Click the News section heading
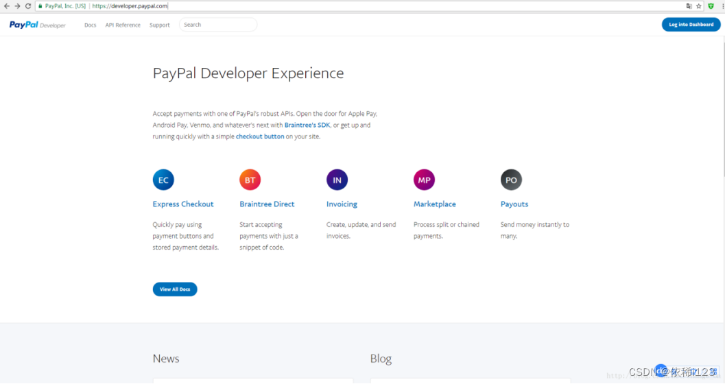 coord(166,359)
